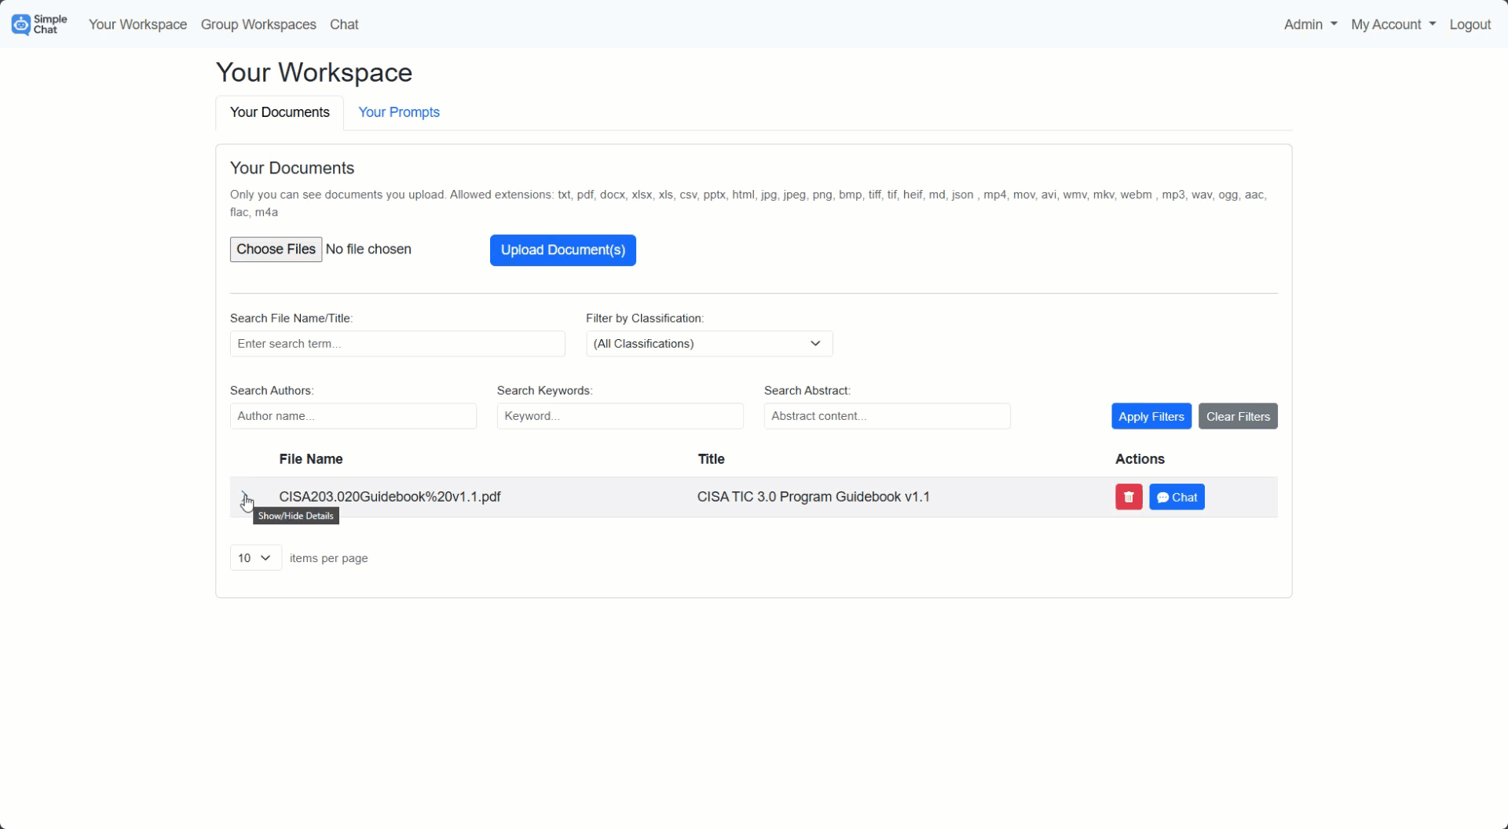The width and height of the screenshot is (1508, 829).
Task: Click Upload Document(s) button
Action: click(562, 250)
